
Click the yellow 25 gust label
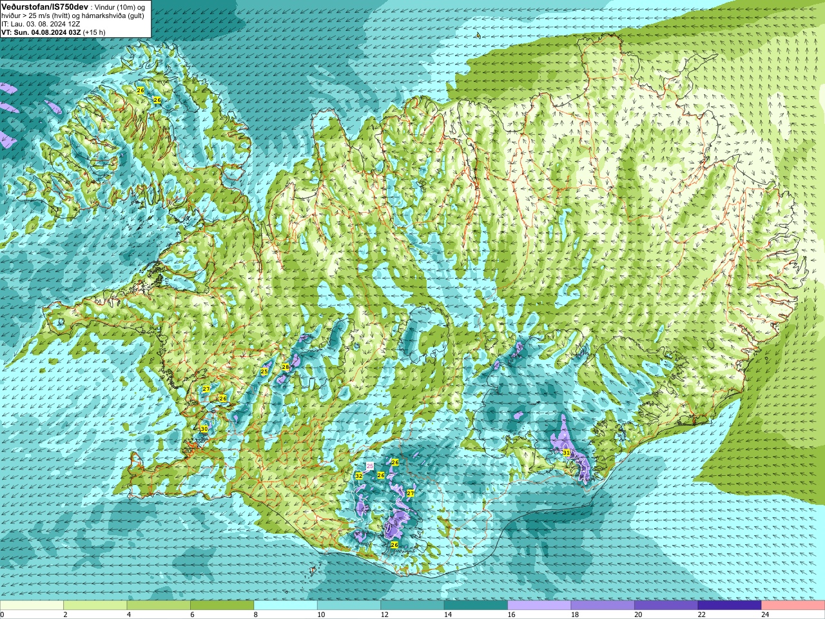pos(264,372)
